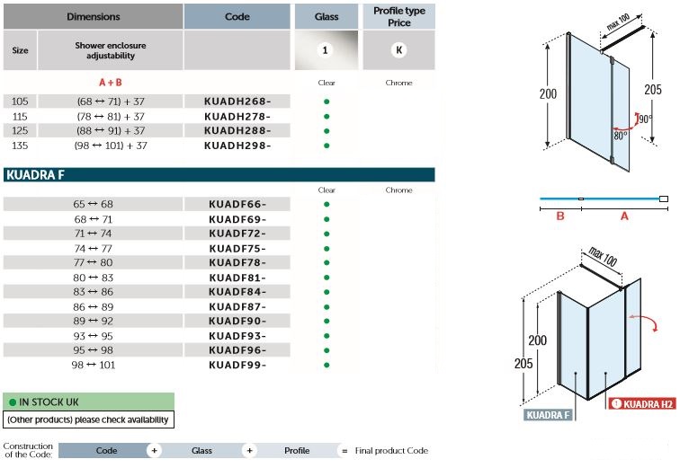The height and width of the screenshot is (468, 680).
Task: Click the size 135 cell
Action: pos(20,146)
